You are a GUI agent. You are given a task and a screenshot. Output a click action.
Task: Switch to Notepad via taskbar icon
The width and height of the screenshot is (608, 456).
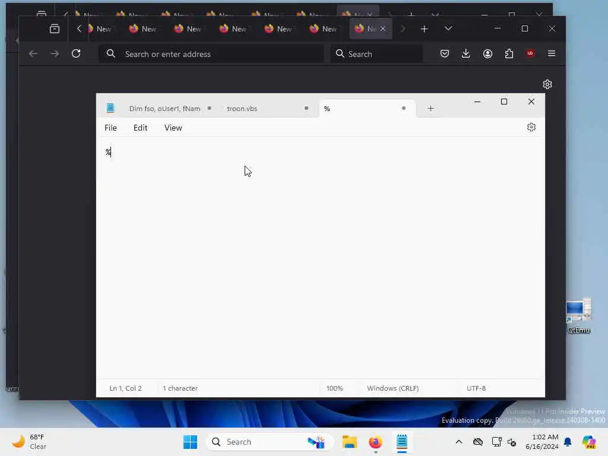pyautogui.click(x=402, y=442)
